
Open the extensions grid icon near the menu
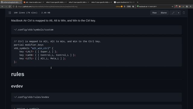(187, 6)
